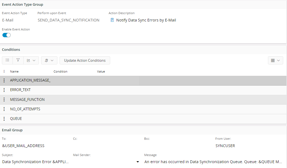Screen dimensions: 287x168
Task: Open the row density dropdown on the right
Action: (275, 61)
